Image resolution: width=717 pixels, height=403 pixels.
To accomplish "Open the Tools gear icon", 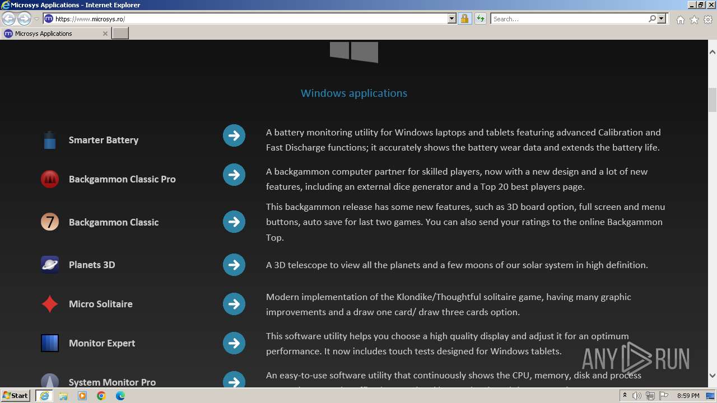I will click(708, 20).
